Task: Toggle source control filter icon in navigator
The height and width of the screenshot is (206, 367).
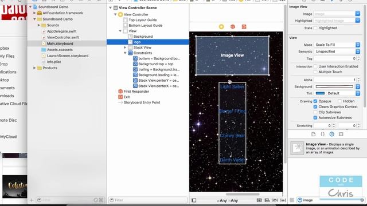Action: [x=101, y=200]
